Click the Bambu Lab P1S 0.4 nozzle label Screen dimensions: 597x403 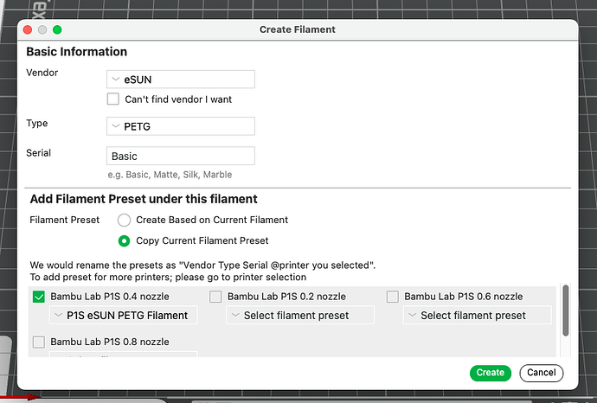tap(110, 297)
